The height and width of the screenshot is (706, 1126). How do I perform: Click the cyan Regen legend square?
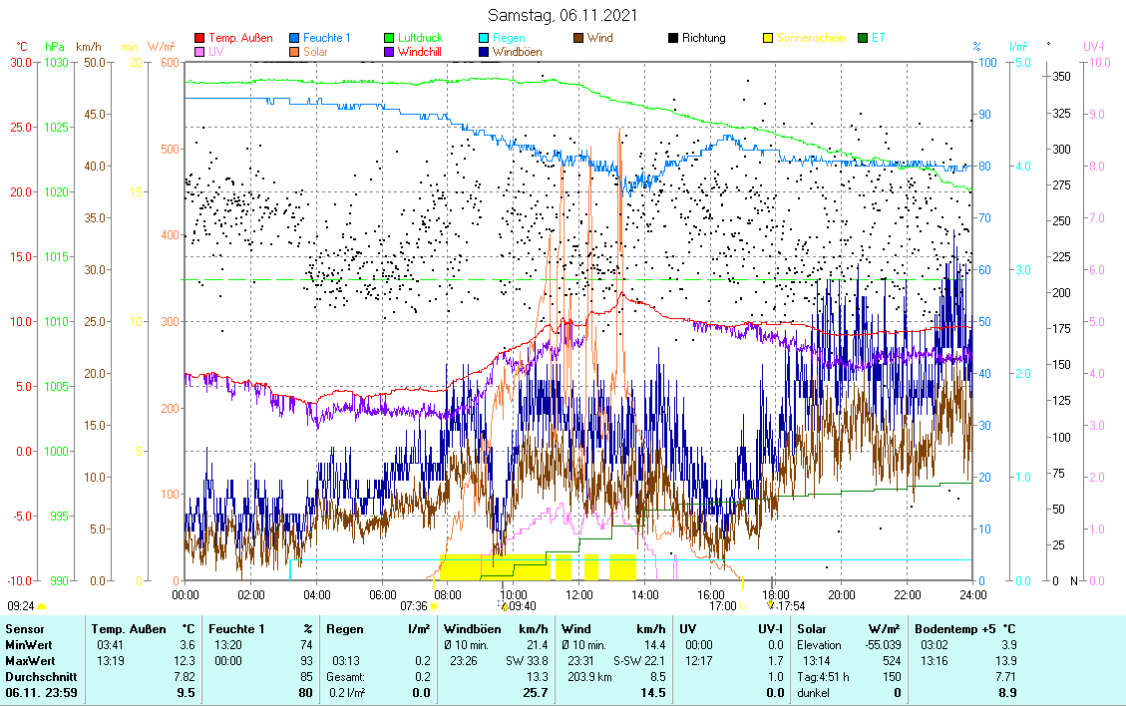[484, 38]
